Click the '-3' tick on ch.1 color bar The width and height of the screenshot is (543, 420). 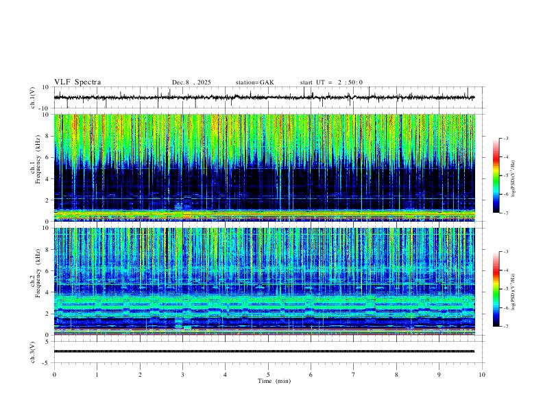pyautogui.click(x=506, y=138)
